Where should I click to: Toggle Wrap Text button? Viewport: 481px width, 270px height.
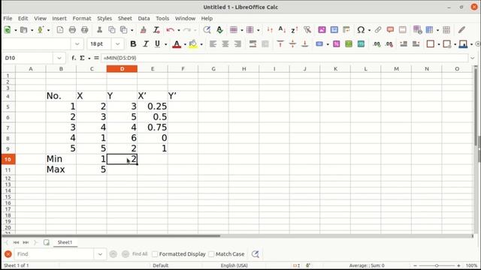(x=253, y=44)
